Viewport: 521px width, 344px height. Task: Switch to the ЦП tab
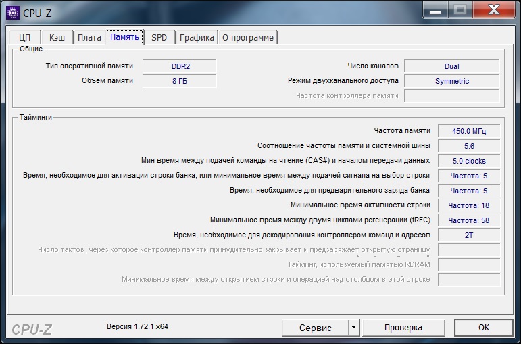25,38
